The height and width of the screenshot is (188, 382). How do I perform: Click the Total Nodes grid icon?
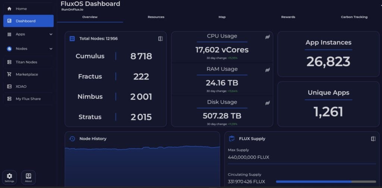(72, 39)
